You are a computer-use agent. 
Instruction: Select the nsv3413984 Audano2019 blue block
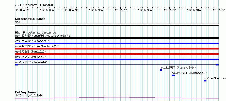click(173, 75)
